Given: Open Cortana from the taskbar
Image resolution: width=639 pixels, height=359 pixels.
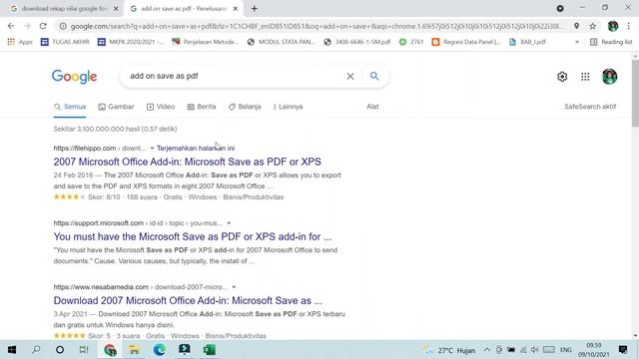Looking at the screenshot, I should 60,350.
